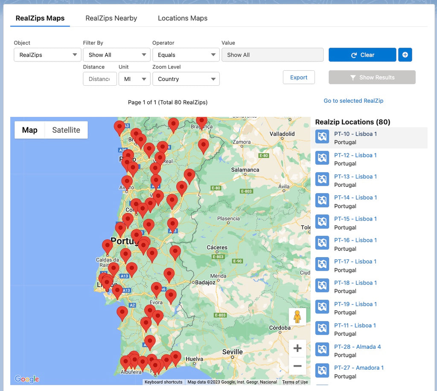Zoom in the map with plus button
Viewport: 437px width, 391px height.
click(x=297, y=348)
